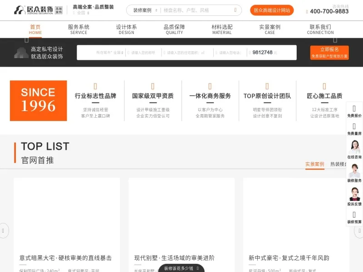
Task: Open the 意式暗黑大宅·硬核审美的直线暴击 title link
Action: [65, 258]
